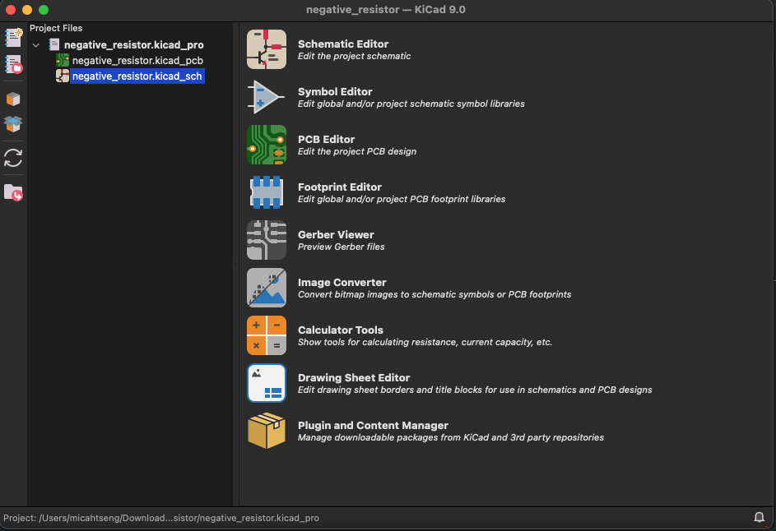Open the PCB Editor icon
Screen dimensions: 776x531
coord(267,145)
